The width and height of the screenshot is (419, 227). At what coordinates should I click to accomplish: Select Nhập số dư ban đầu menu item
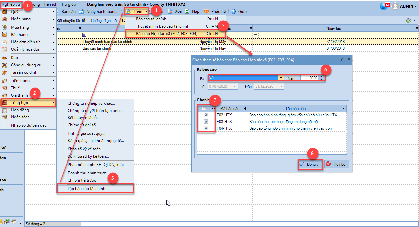(x=29, y=125)
